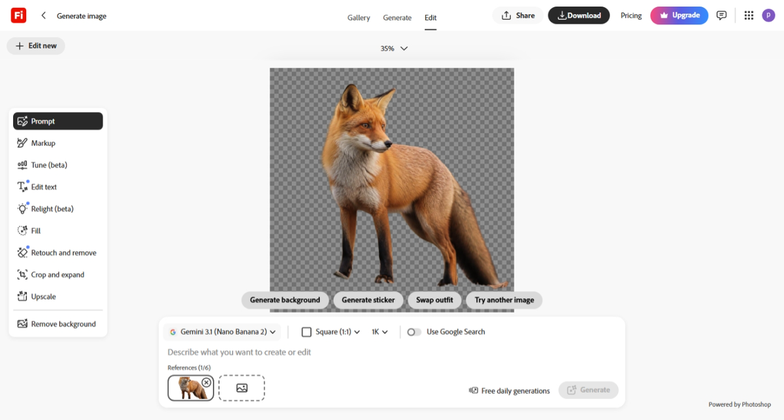Viewport: 784px width, 420px height.
Task: Open the Pricing link
Action: pos(631,16)
